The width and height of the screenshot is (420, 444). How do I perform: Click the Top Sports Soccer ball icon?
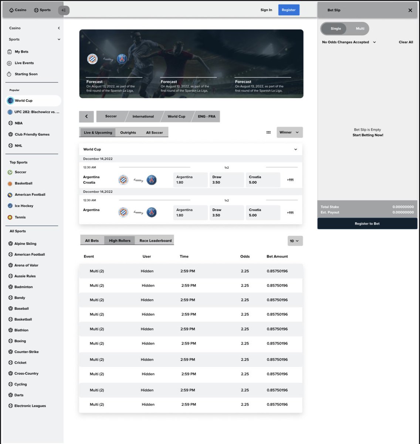coord(10,172)
